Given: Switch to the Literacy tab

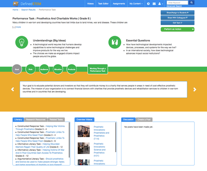Looking at the screenshot, I should tap(18, 120).
